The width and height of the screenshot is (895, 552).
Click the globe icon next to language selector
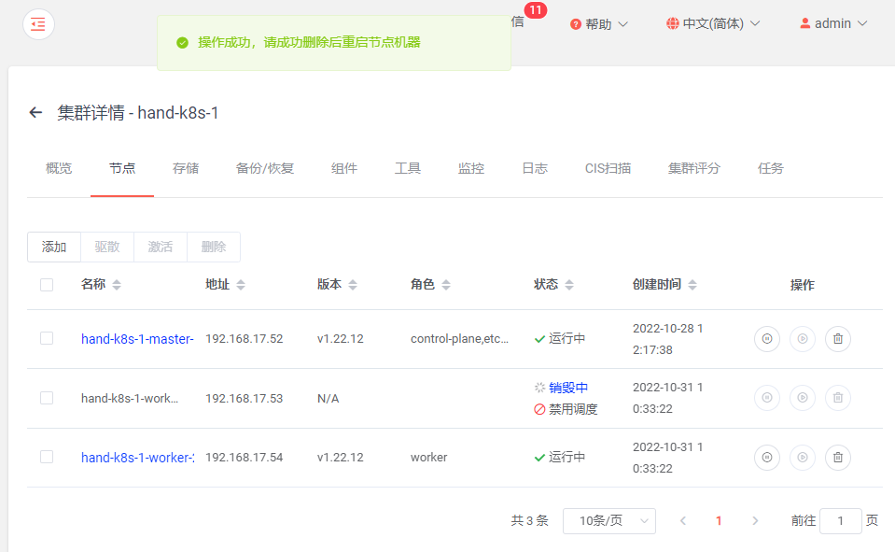point(673,22)
